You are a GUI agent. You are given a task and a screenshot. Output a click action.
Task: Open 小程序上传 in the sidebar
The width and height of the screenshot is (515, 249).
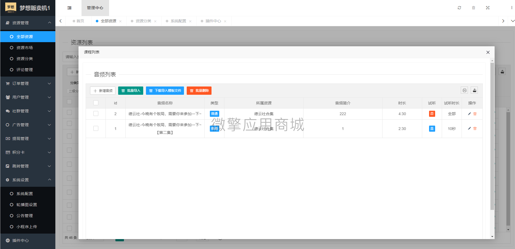(28, 227)
